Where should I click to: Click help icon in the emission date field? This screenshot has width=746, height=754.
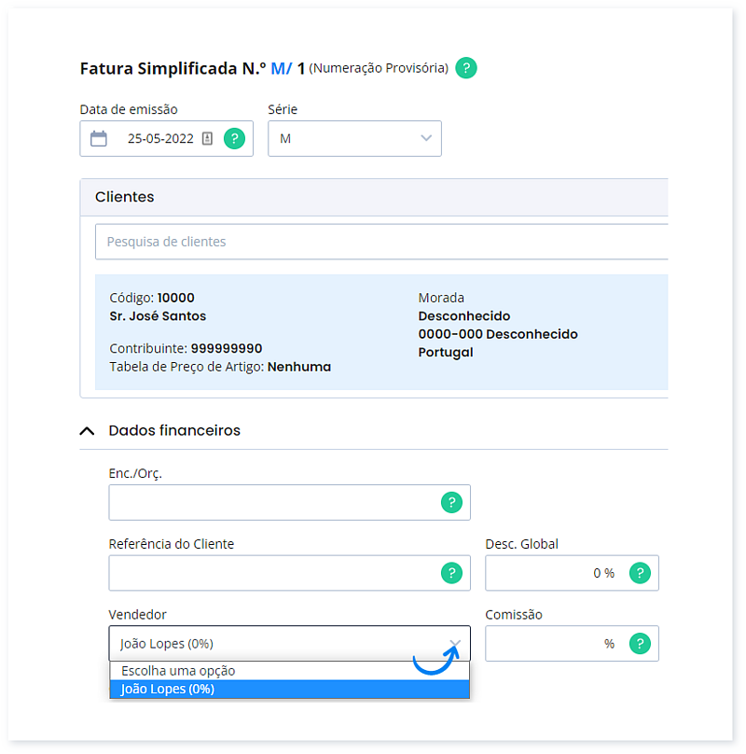pyautogui.click(x=235, y=138)
